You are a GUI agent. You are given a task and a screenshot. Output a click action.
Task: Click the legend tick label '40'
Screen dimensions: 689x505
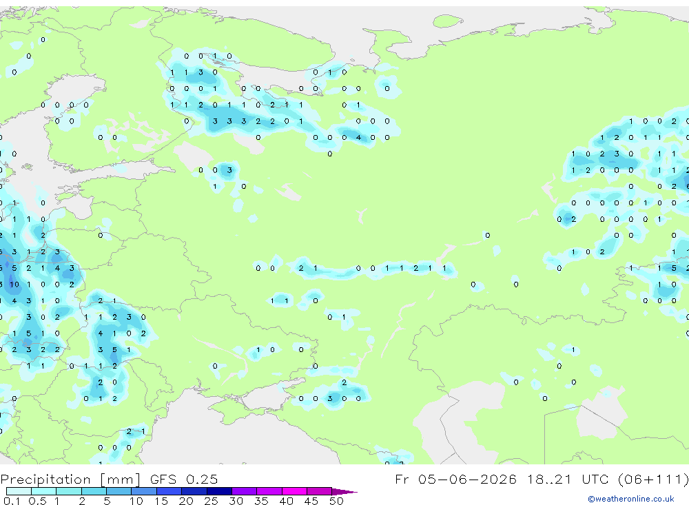pyautogui.click(x=286, y=501)
